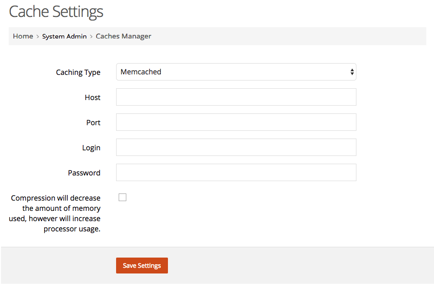Image resolution: width=434 pixels, height=294 pixels.
Task: Click the compression description label text
Action: pyautogui.click(x=54, y=213)
